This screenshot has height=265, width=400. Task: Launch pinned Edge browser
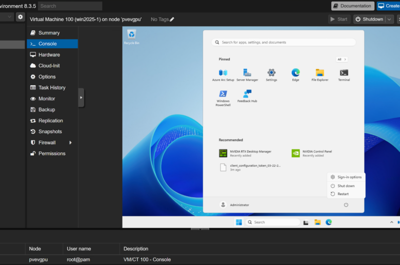(295, 75)
